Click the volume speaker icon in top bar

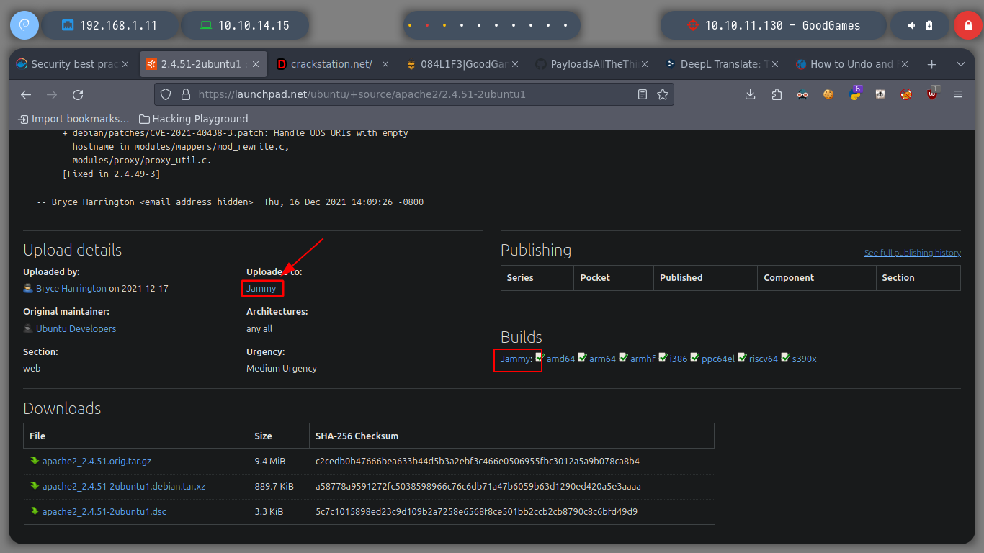point(911,25)
